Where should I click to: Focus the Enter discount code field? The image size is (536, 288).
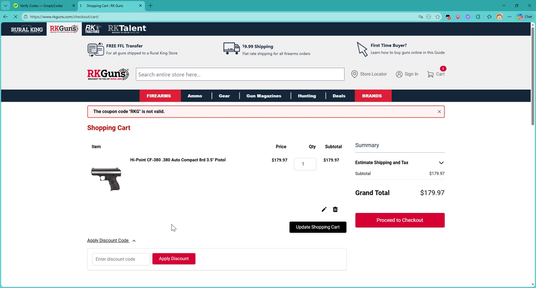pos(121,259)
